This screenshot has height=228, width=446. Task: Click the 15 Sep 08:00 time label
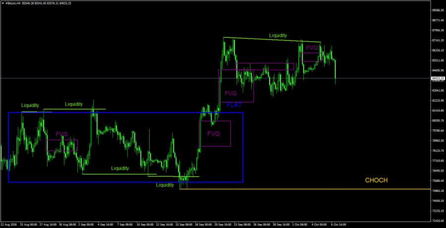coord(184,225)
